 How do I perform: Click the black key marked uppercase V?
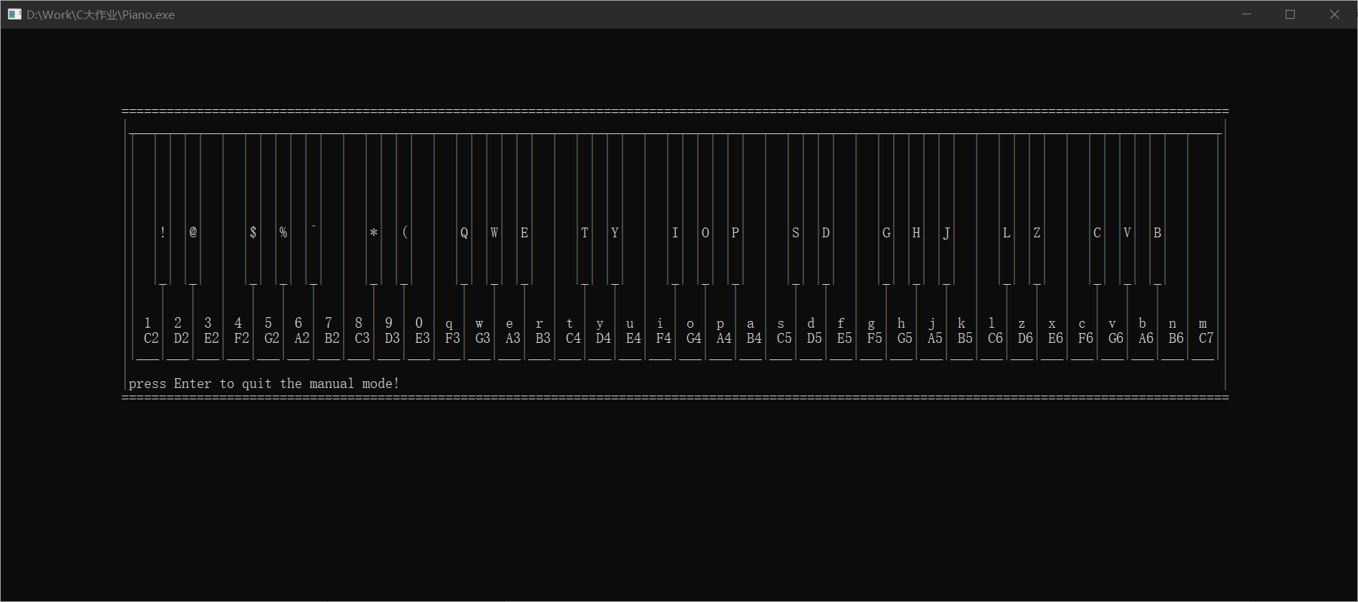pyautogui.click(x=1127, y=211)
